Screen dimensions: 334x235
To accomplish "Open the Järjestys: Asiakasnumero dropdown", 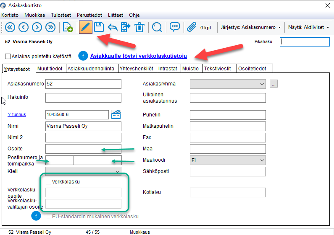I will (251, 27).
